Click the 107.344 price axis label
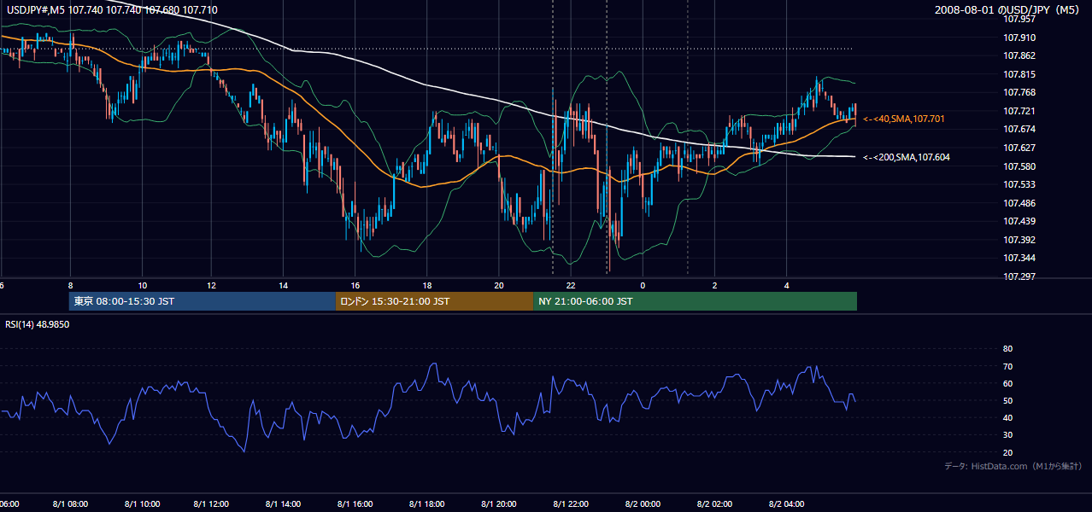1092x512 pixels. click(1019, 258)
